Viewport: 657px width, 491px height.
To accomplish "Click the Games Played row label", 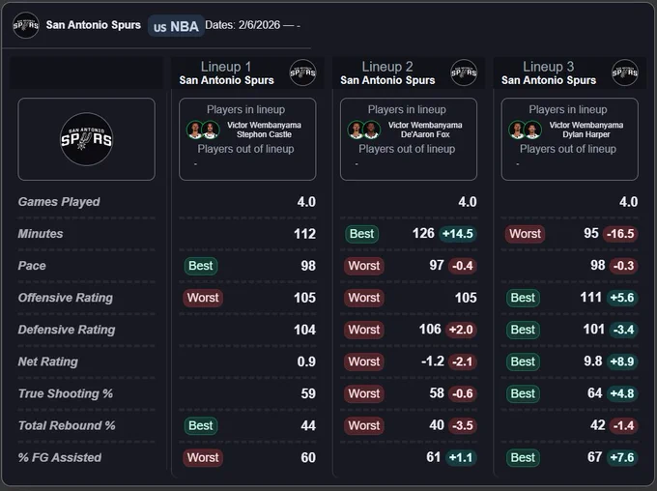I will coord(59,202).
